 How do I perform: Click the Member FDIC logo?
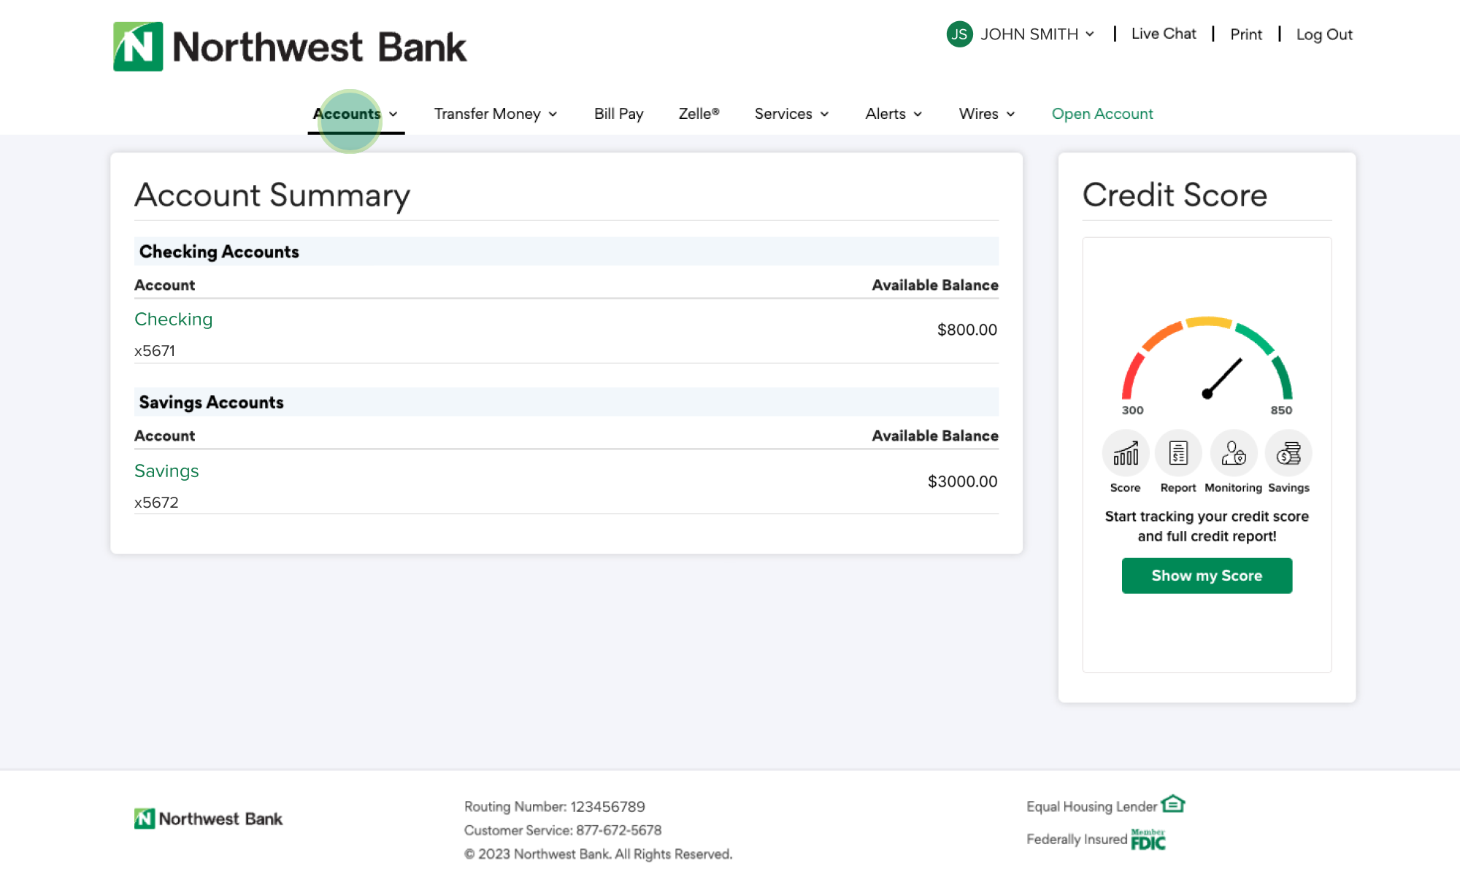pos(1148,840)
